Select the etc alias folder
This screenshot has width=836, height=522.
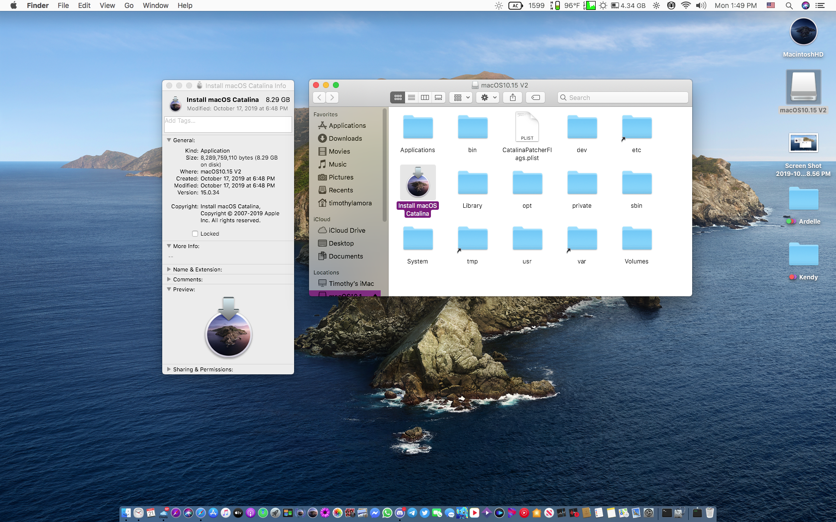pos(636,127)
